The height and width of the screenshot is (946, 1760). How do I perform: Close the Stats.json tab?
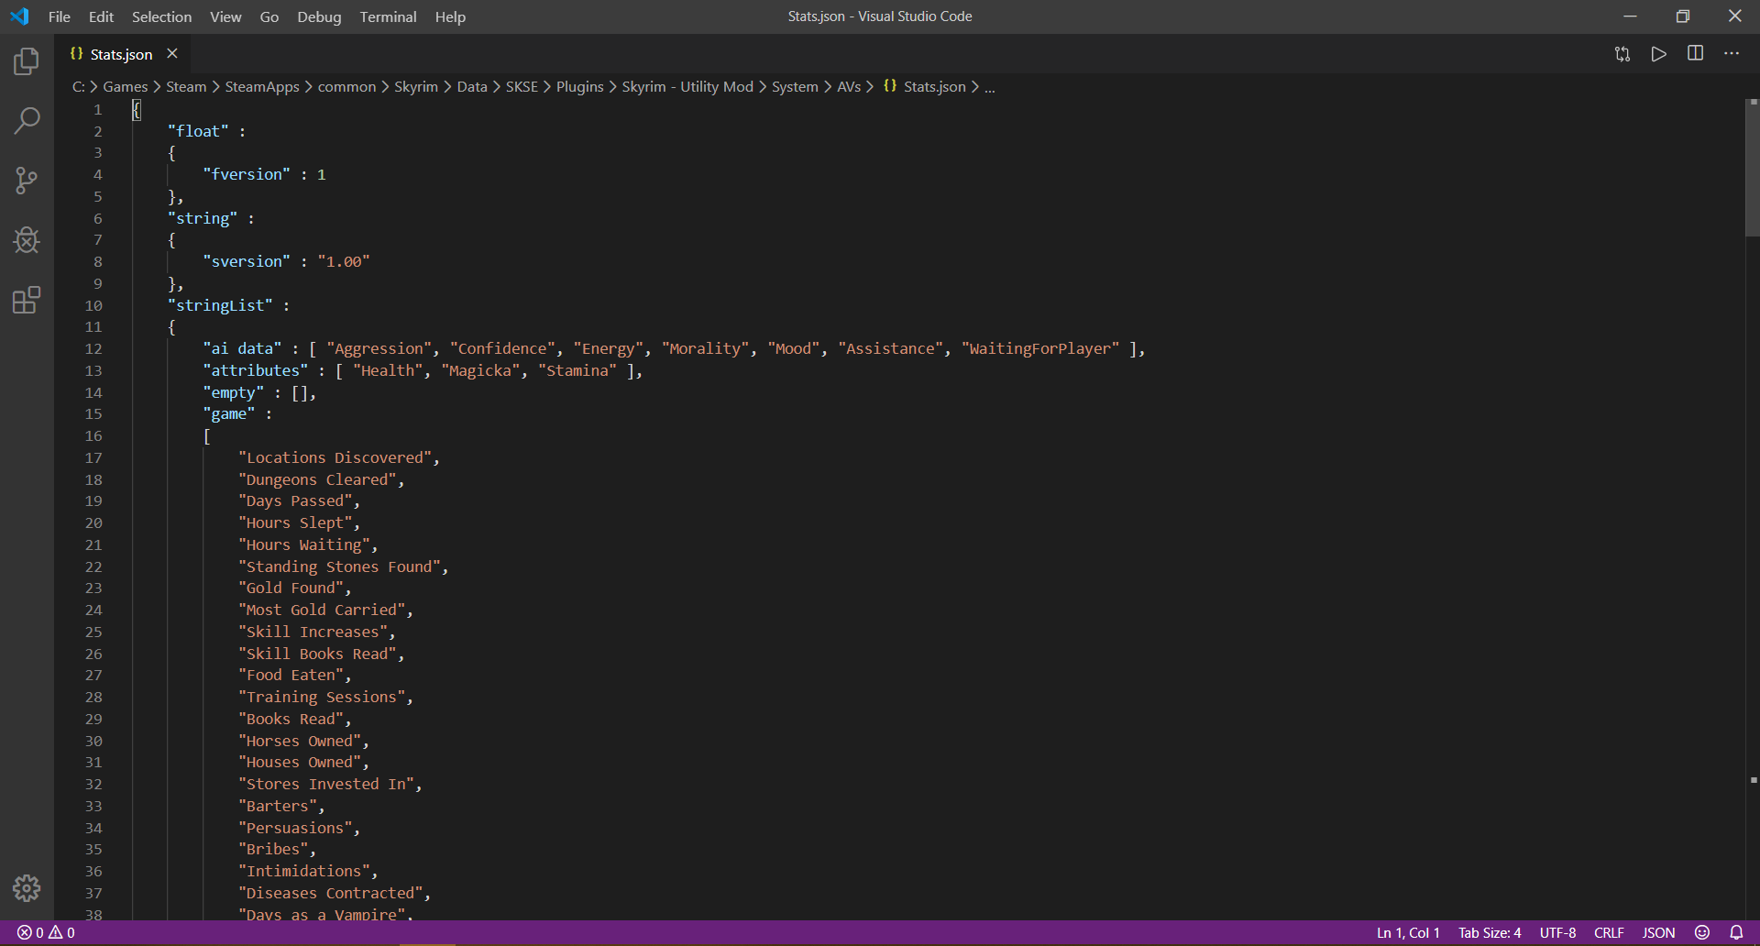click(172, 54)
